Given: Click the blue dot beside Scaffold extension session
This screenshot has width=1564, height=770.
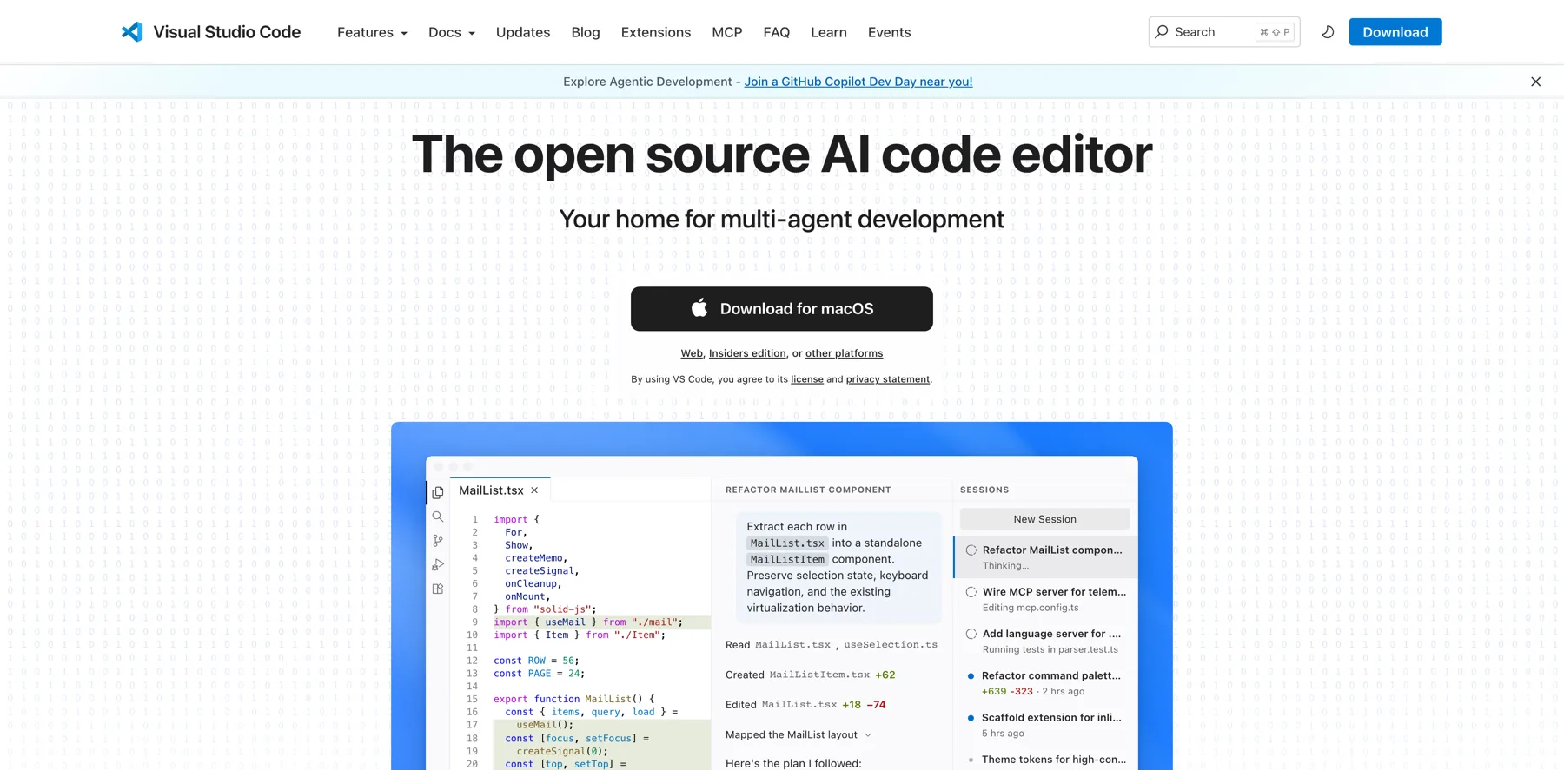Looking at the screenshot, I should (971, 718).
